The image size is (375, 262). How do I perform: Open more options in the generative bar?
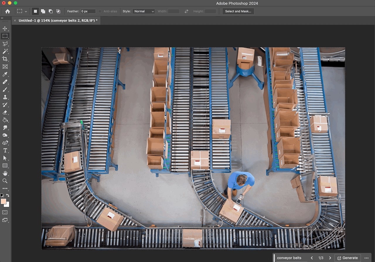(367, 258)
